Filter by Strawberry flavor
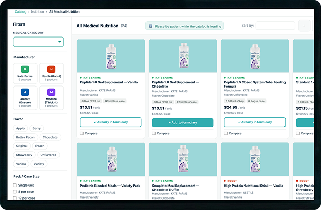The width and height of the screenshot is (321, 210). click(x=24, y=155)
